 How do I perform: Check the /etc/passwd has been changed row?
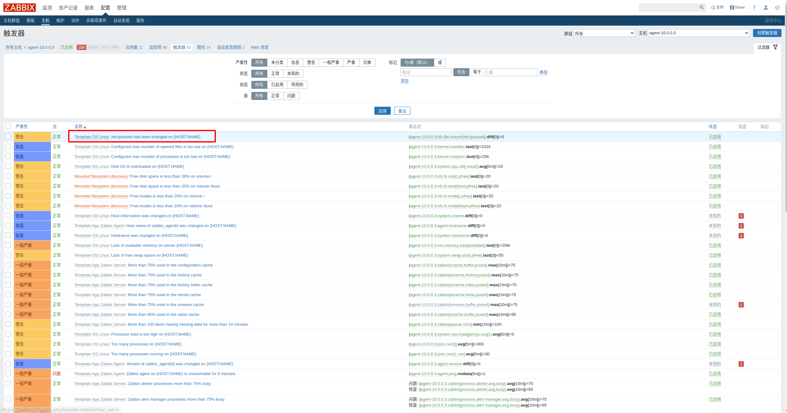click(x=8, y=137)
